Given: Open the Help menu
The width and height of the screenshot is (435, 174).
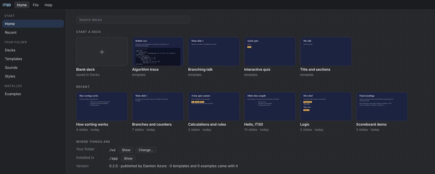Looking at the screenshot, I should pyautogui.click(x=48, y=5).
